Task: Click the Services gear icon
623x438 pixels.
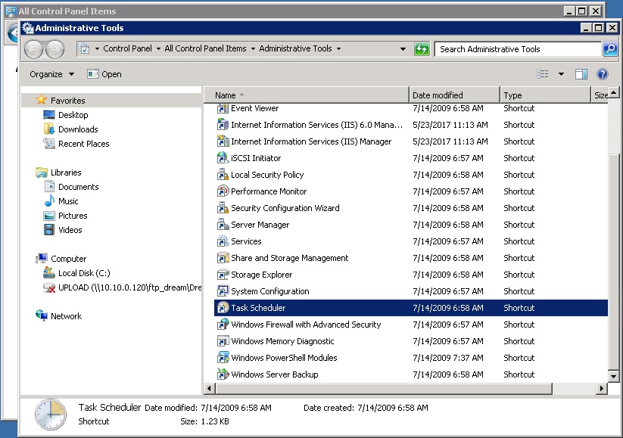Action: point(223,241)
